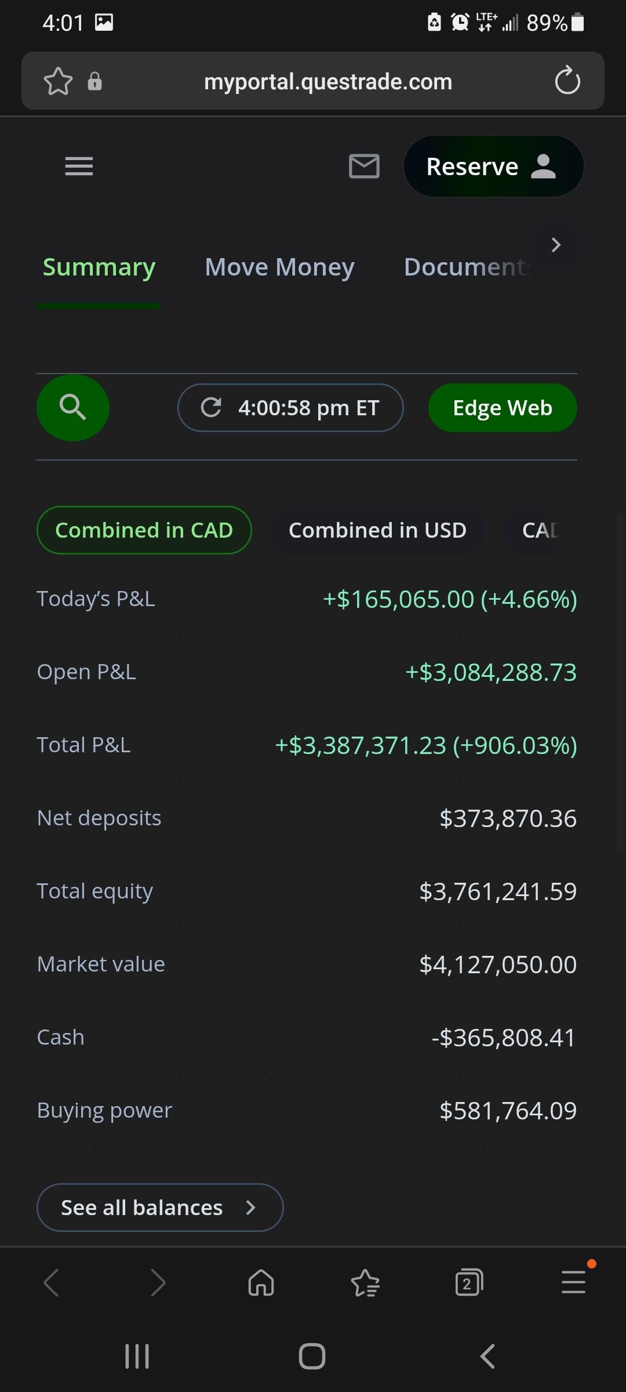Screen dimensions: 626x1392
Task: Launch Edge Web trading platform
Action: coord(502,408)
